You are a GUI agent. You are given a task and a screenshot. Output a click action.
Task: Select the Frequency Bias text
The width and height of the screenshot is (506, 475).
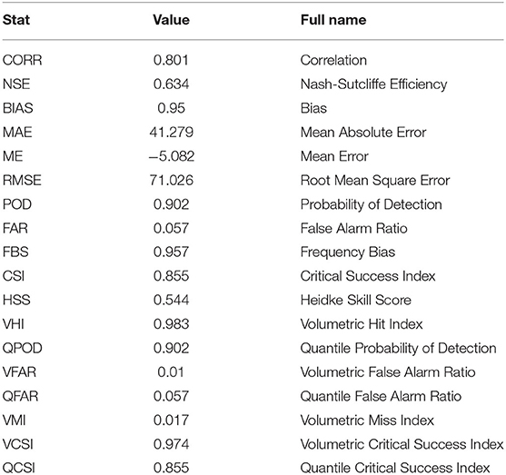[x=348, y=252]
